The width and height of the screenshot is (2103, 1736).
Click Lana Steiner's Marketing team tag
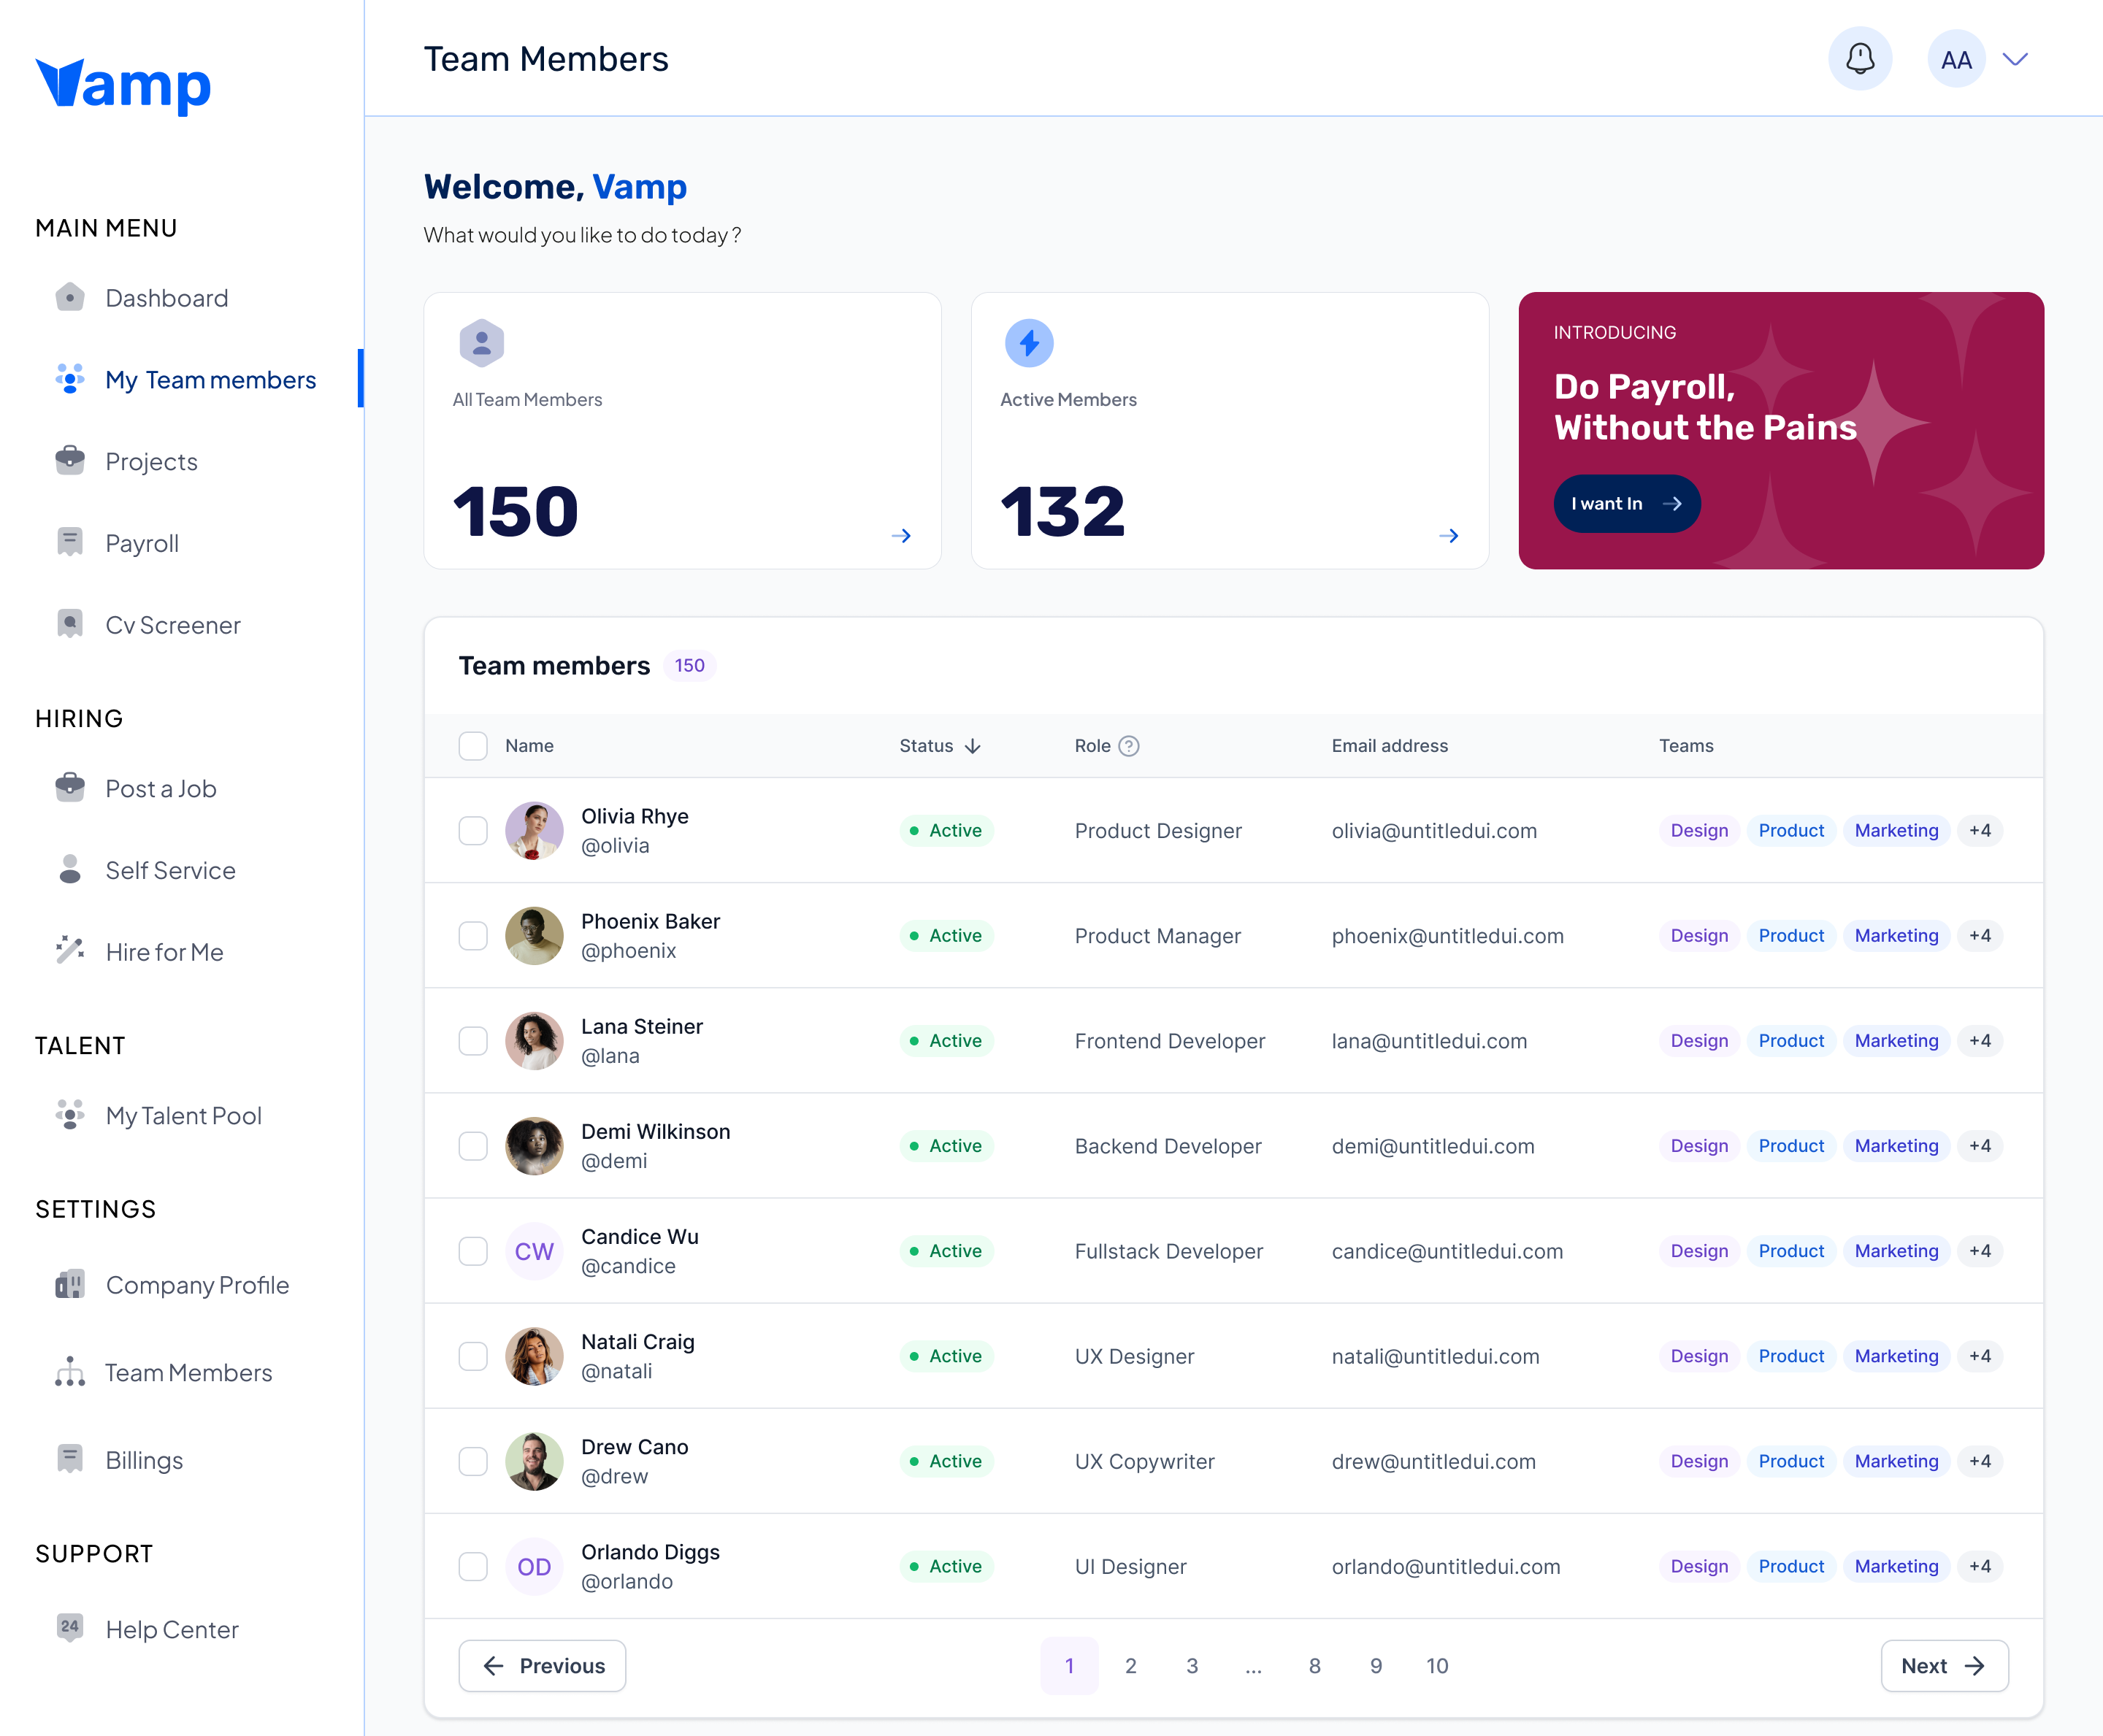(1896, 1041)
